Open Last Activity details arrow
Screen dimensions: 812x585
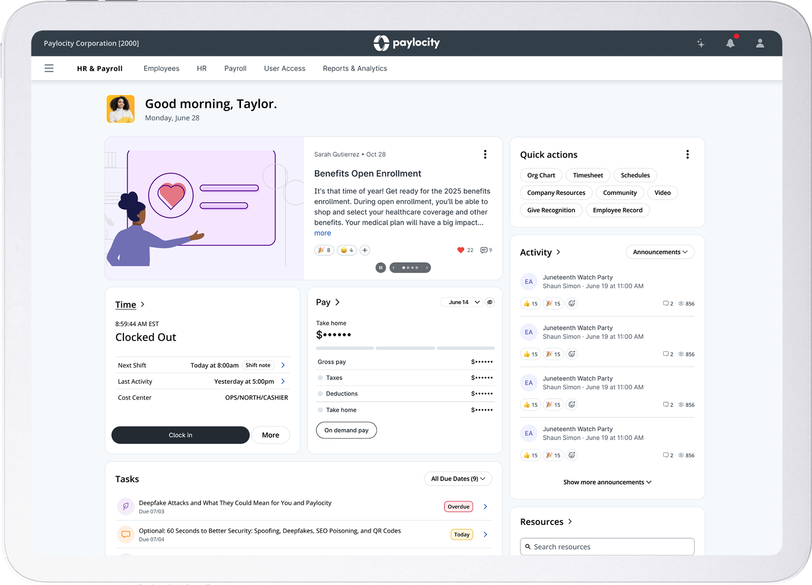click(283, 381)
